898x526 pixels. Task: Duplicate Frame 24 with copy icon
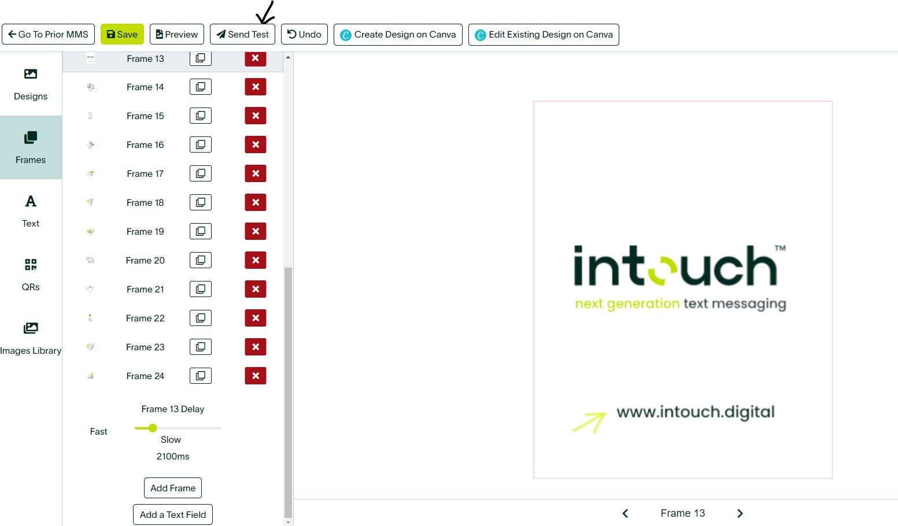(x=201, y=376)
